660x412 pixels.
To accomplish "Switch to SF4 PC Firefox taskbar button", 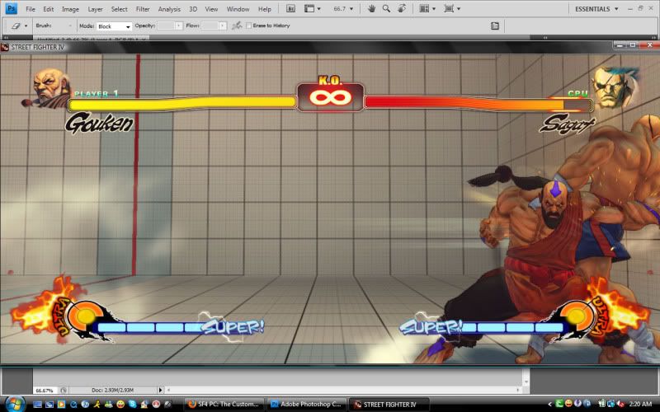I will pos(224,405).
